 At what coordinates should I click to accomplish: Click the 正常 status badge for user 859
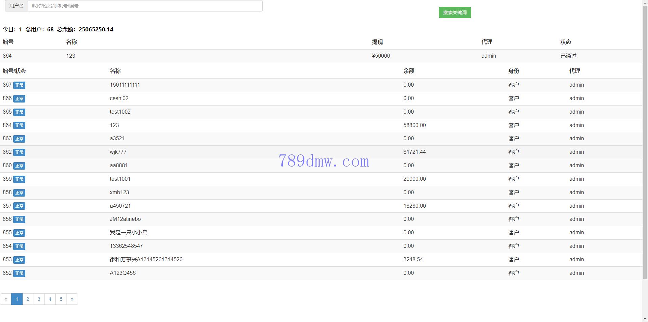[x=19, y=179]
